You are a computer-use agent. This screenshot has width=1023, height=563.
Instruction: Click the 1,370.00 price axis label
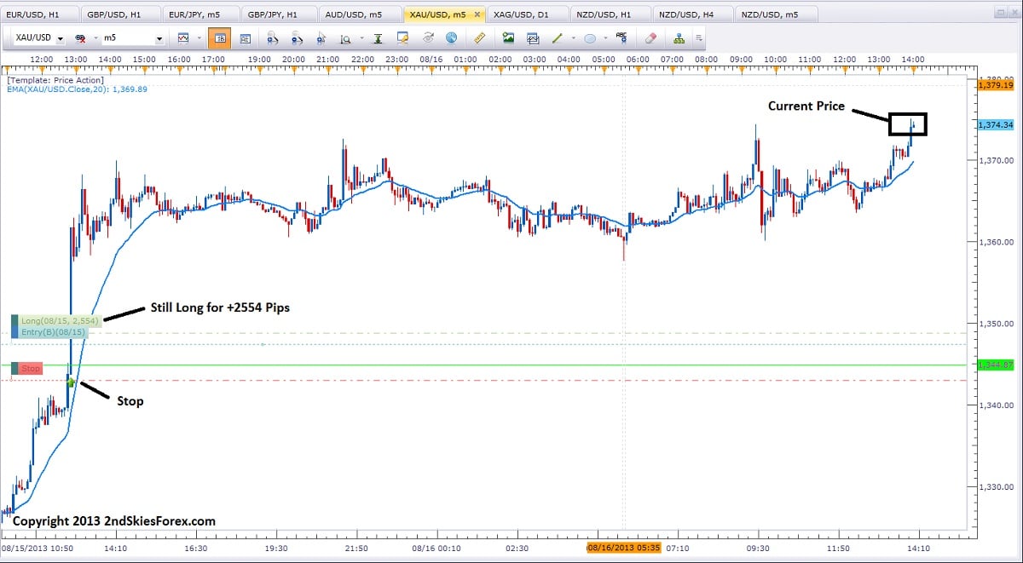[996, 160]
